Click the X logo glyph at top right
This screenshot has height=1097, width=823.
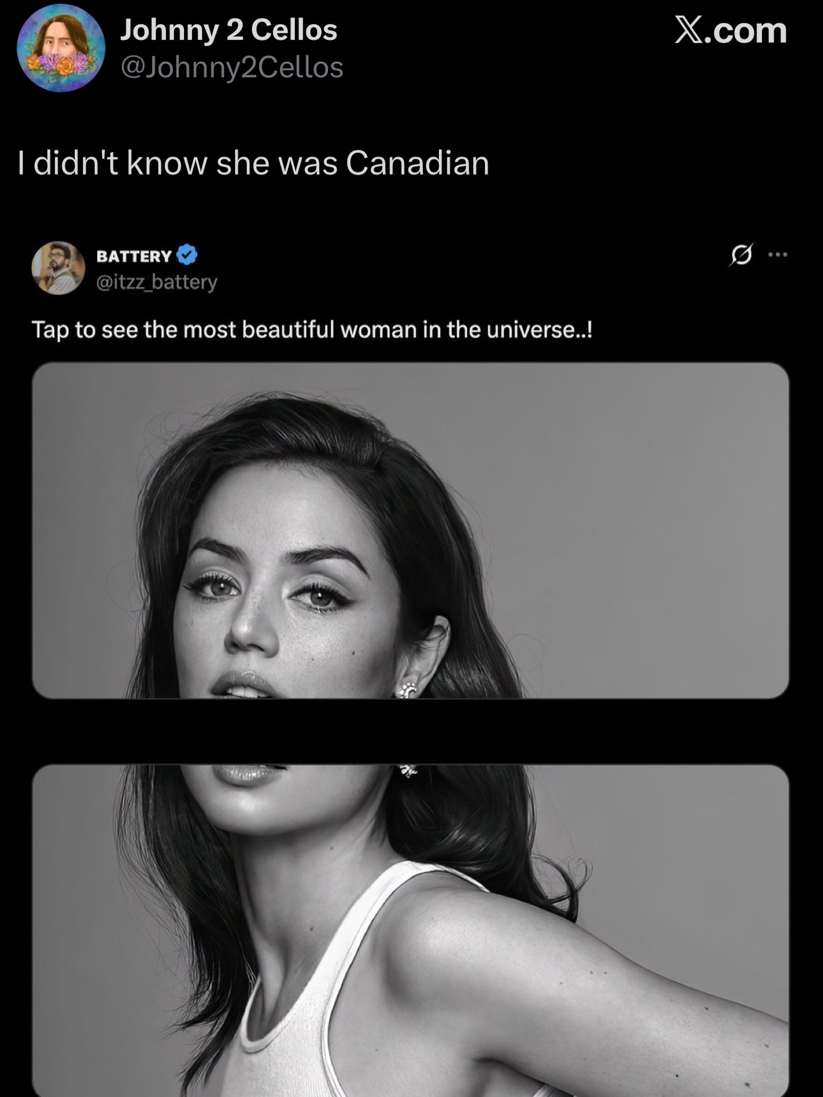[x=689, y=30]
